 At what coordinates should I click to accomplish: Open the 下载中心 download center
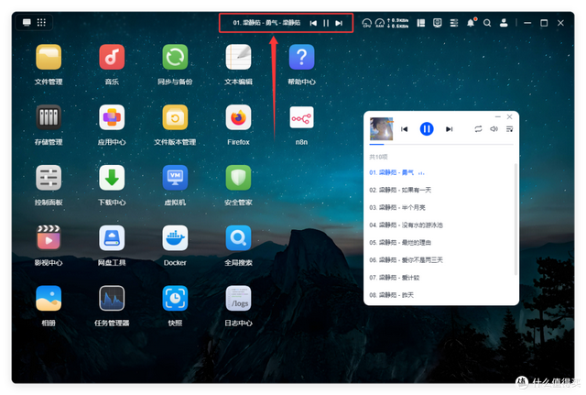pos(112,178)
